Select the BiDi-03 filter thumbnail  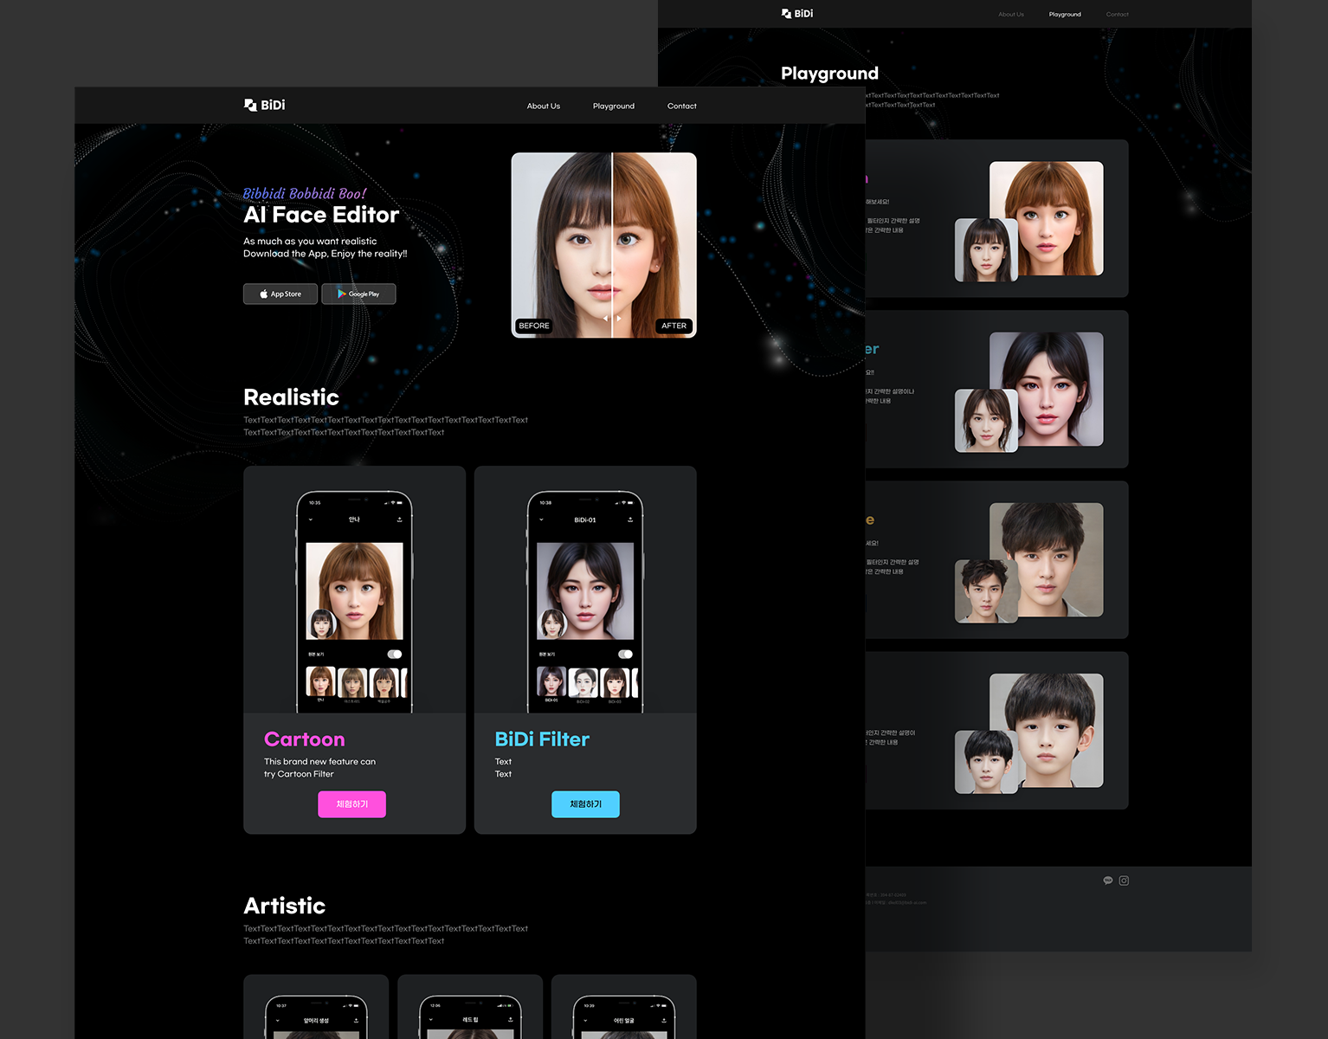coord(616,682)
